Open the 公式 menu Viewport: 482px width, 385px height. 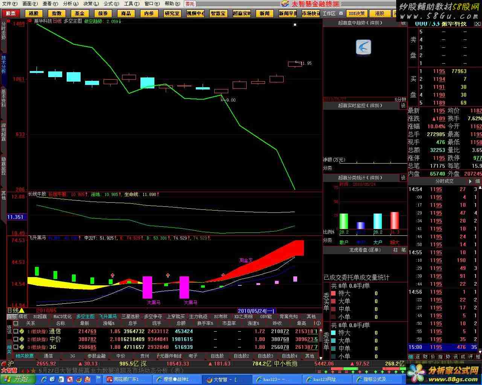pyautogui.click(x=111, y=4)
